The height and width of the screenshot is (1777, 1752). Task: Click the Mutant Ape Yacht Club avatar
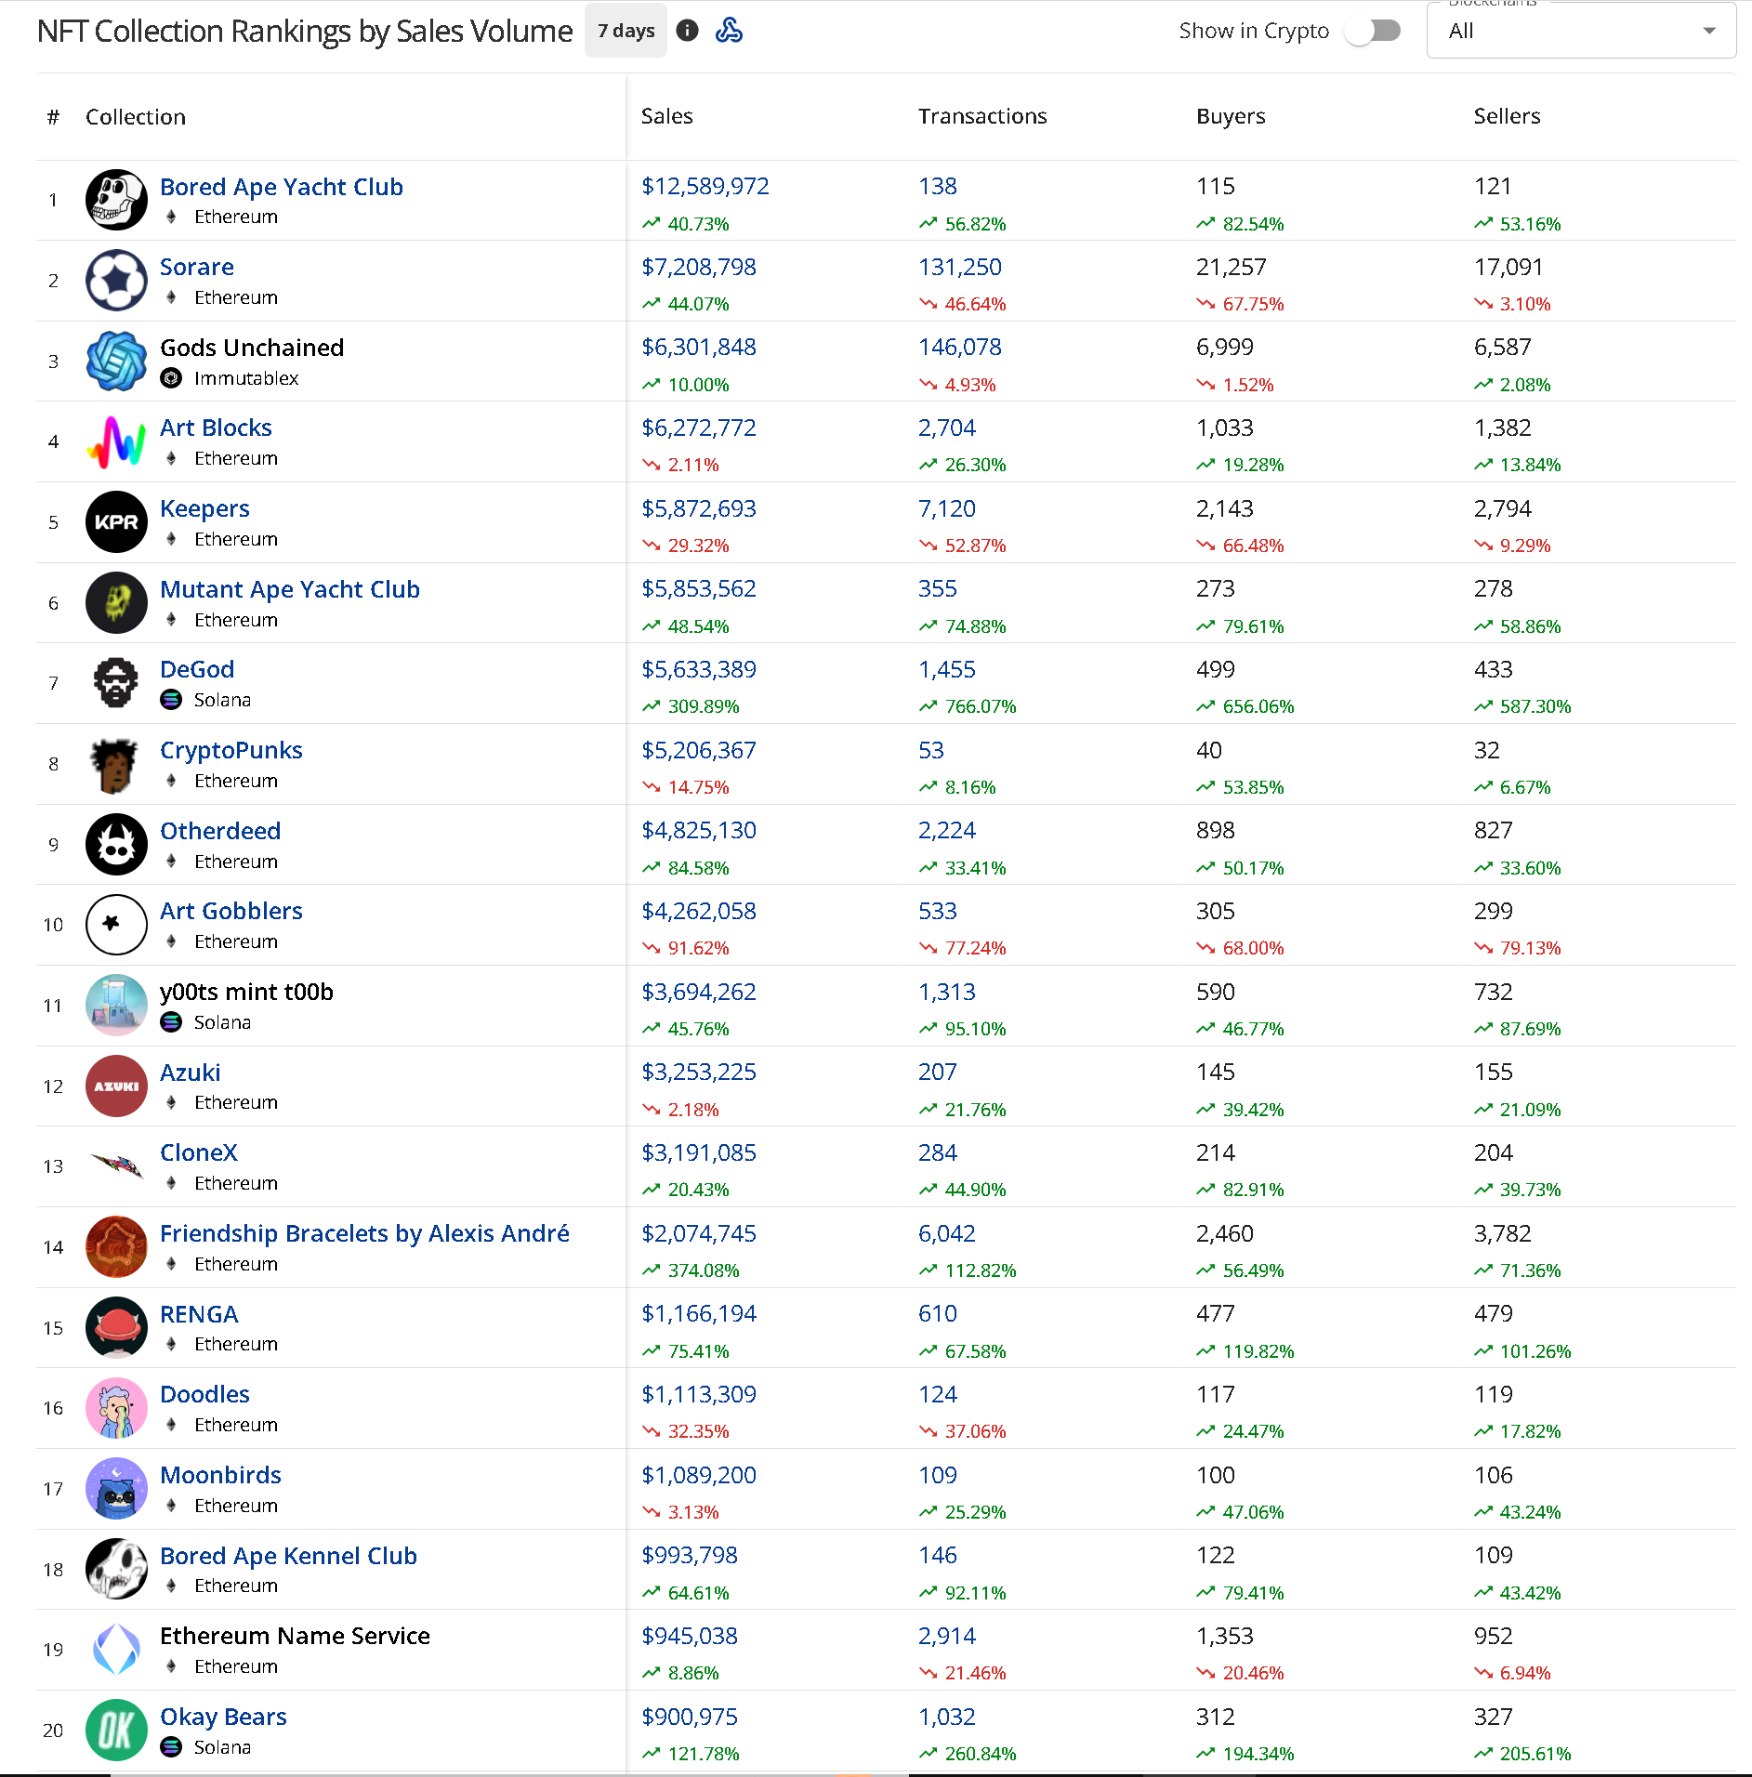[x=116, y=602]
